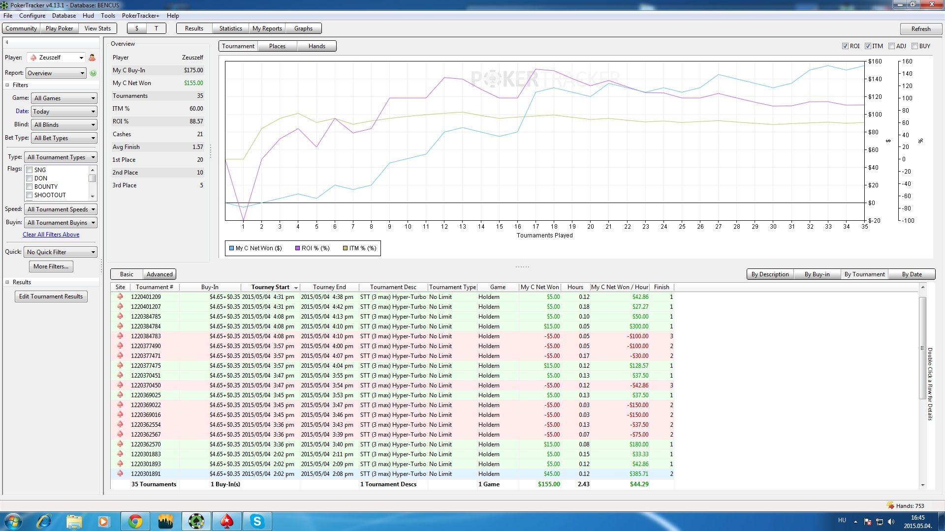The image size is (945, 531).
Task: Open Skype from the taskbar
Action: [x=257, y=521]
